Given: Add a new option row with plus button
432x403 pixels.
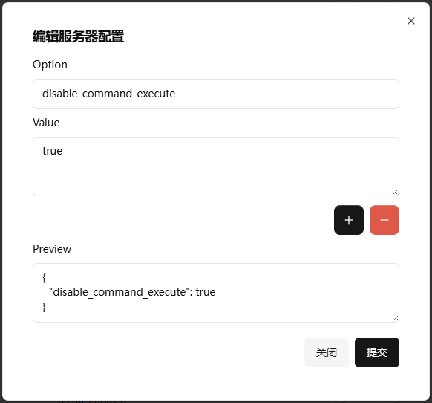Looking at the screenshot, I should pos(349,220).
